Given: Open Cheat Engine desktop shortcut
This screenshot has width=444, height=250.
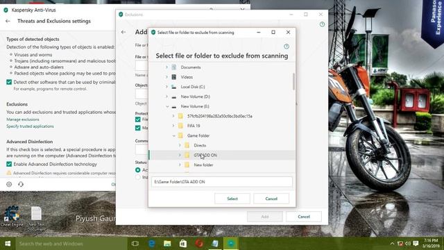Looking at the screenshot, I should (x=12, y=216).
